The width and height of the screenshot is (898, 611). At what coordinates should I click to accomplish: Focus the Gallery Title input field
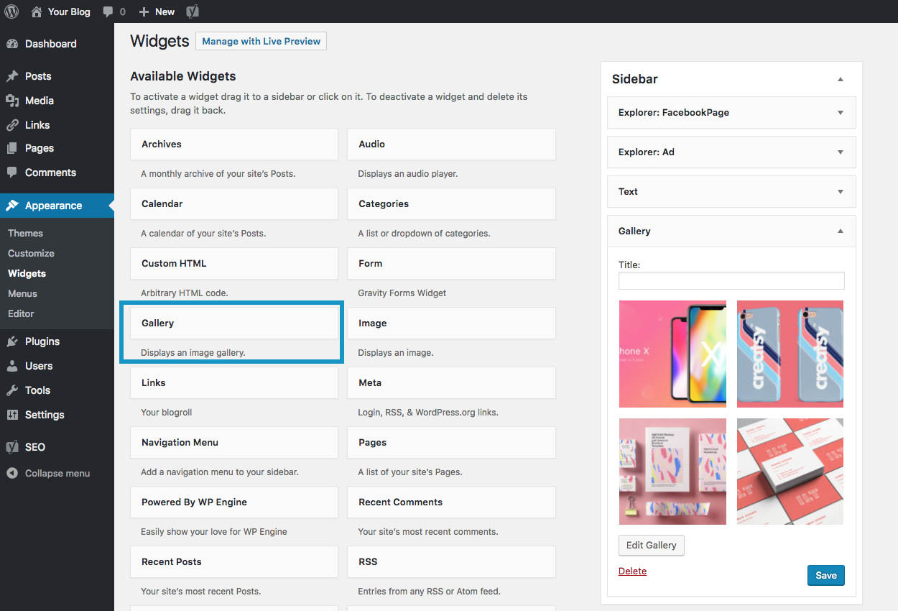pos(731,280)
